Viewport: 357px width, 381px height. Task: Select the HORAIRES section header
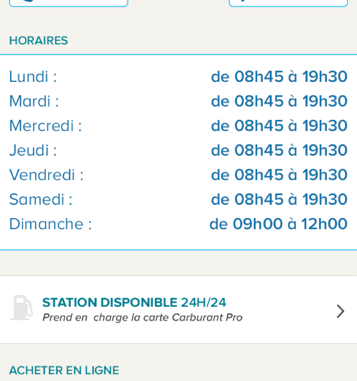pyautogui.click(x=39, y=40)
